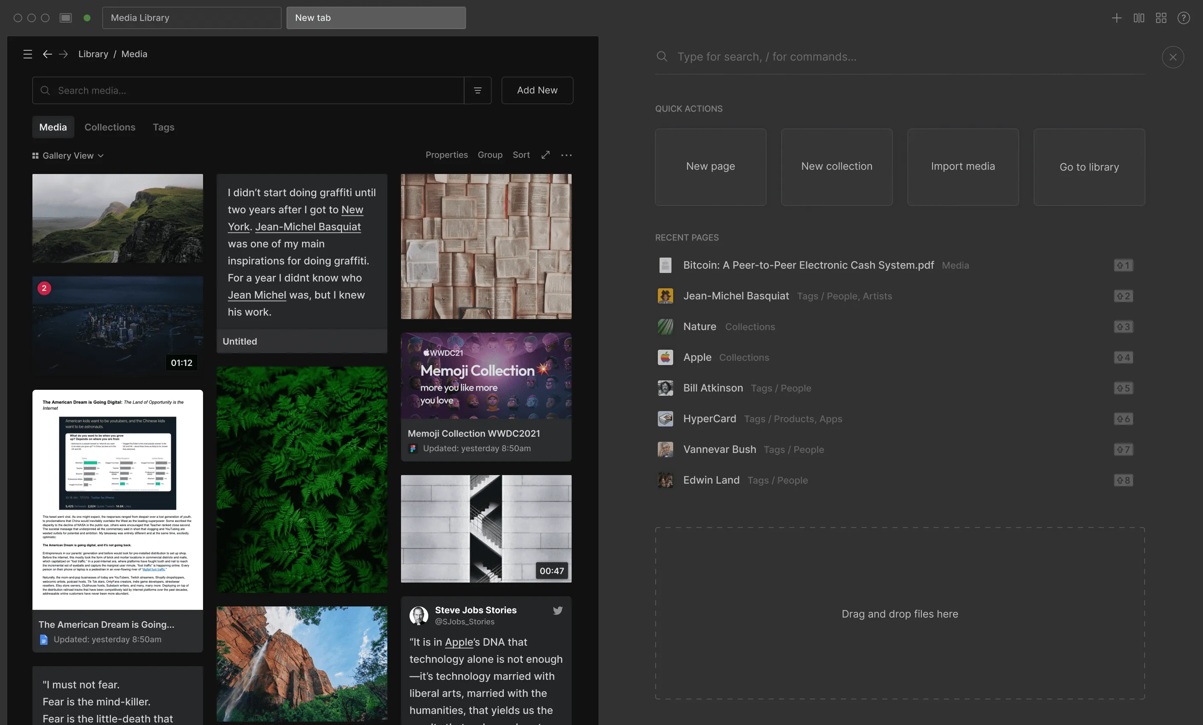This screenshot has height=725, width=1203.
Task: Open the grid layout icon in top bar
Action: click(1162, 18)
